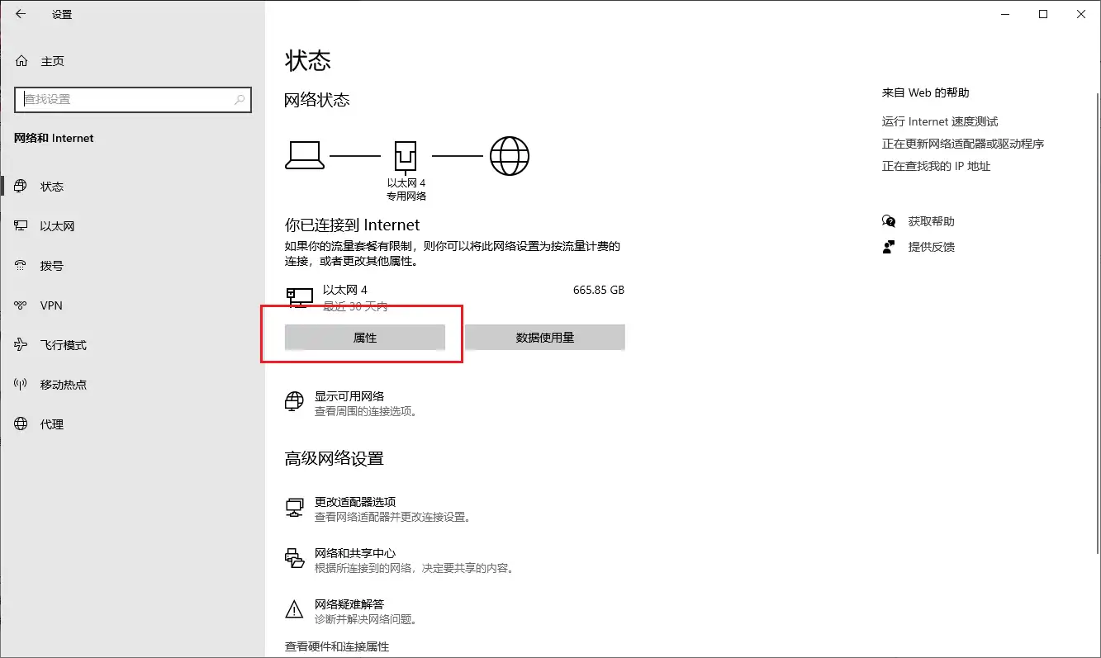Click the 获取帮助 link
This screenshot has height=658, width=1101.
(x=932, y=221)
